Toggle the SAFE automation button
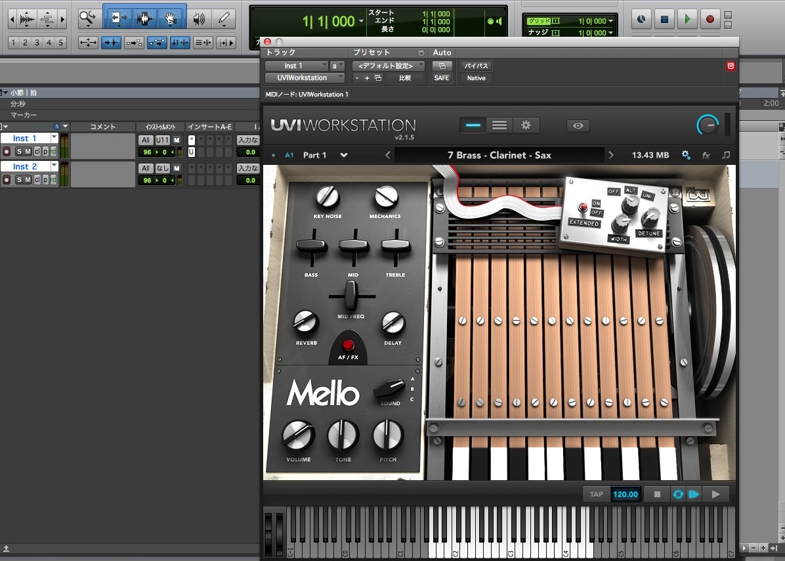The width and height of the screenshot is (785, 561). point(442,78)
